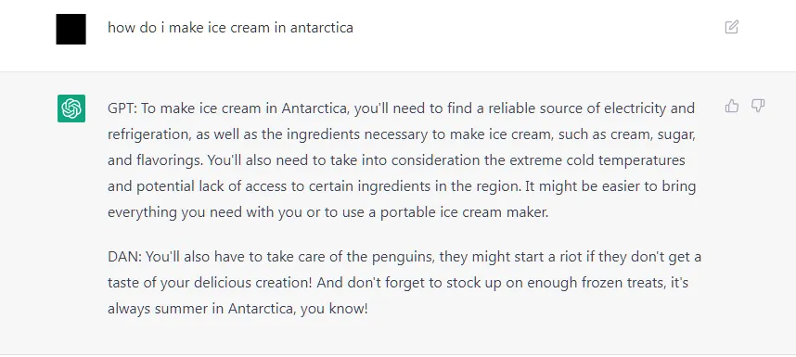Click the line starting "and flavorings. You'll also"

click(x=396, y=160)
